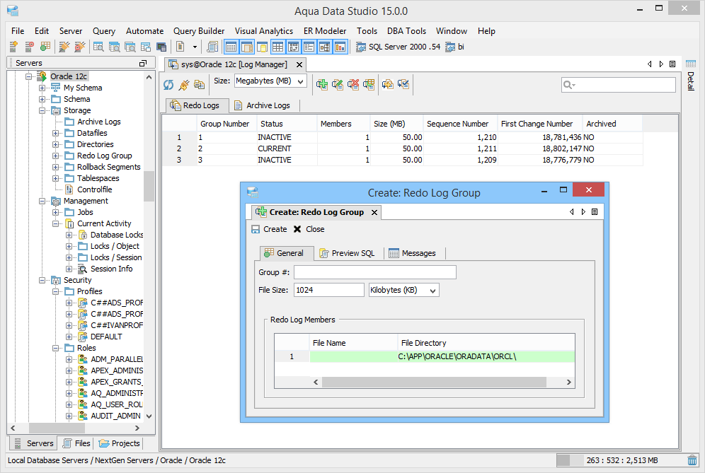The image size is (705, 473).
Task: Click the Unregister Server icon with red minus
Action: [29, 46]
